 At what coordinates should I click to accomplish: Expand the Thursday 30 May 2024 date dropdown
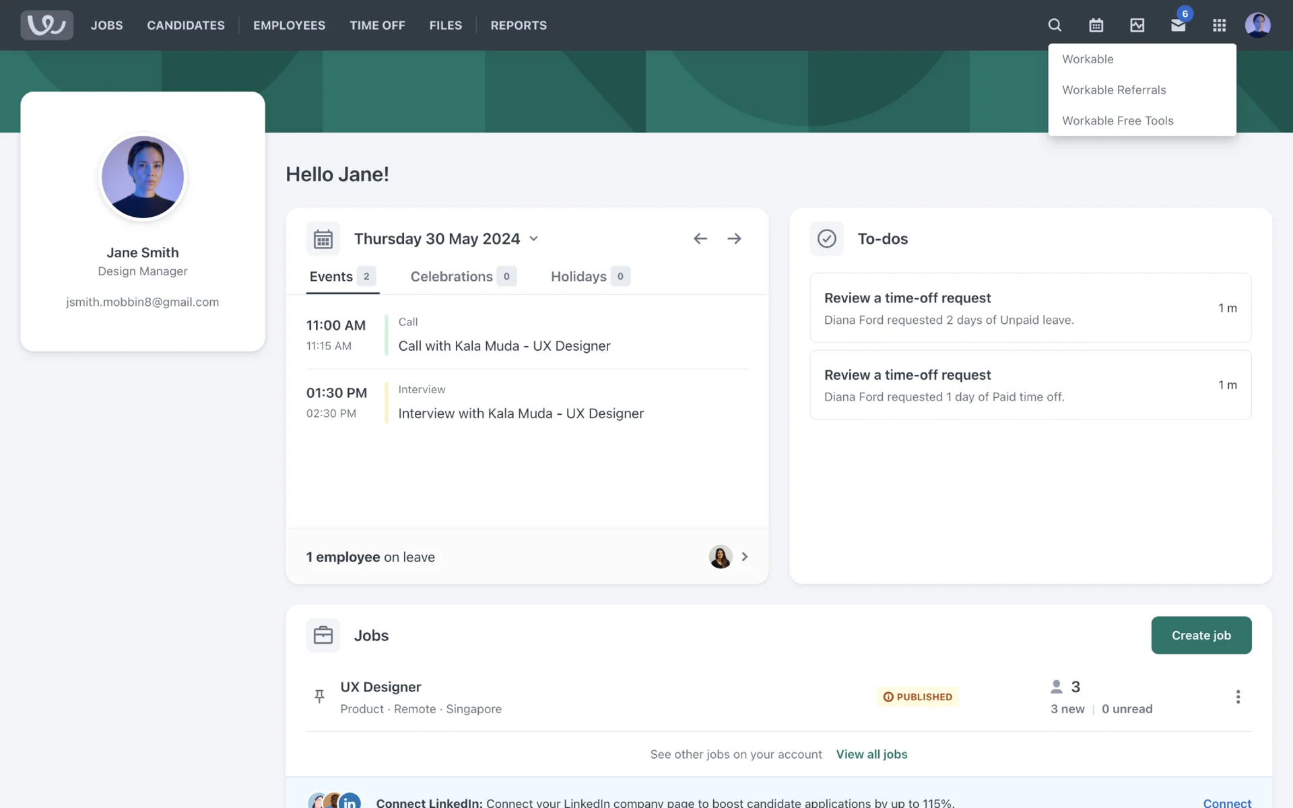[x=533, y=238]
